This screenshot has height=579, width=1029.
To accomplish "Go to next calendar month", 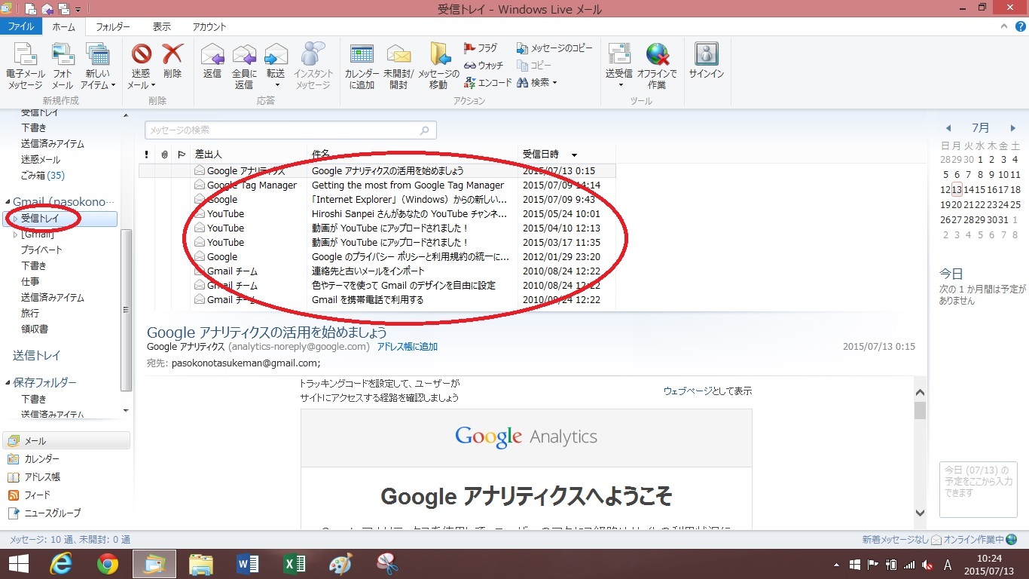I will pos(1013,128).
